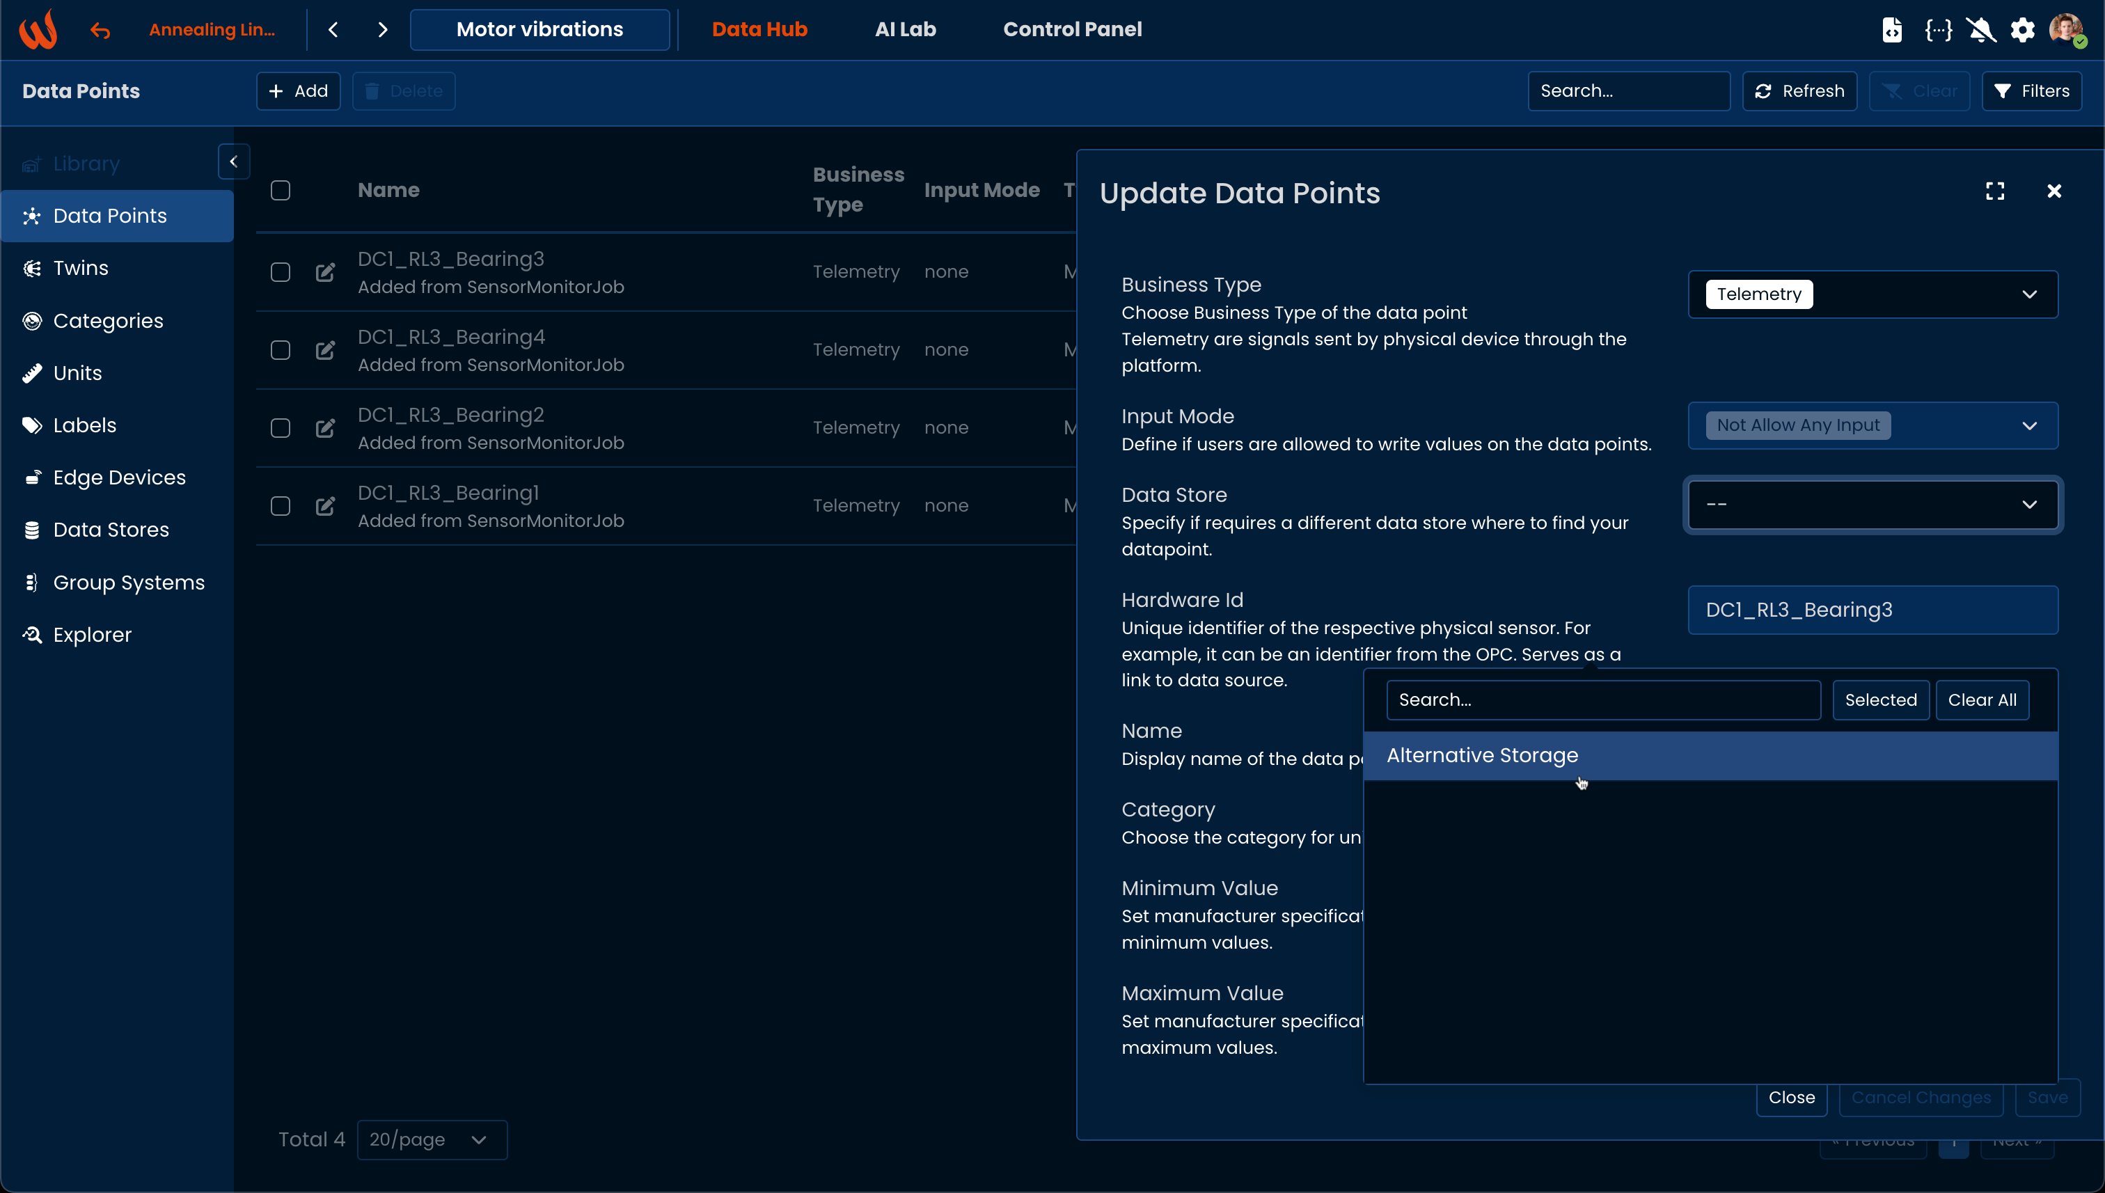
Task: Click the edit icon for DC1_RL3_Bearing4
Action: pyautogui.click(x=325, y=350)
